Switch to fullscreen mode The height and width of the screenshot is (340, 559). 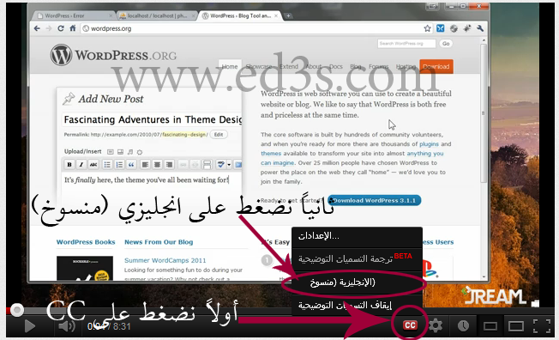(x=542, y=326)
